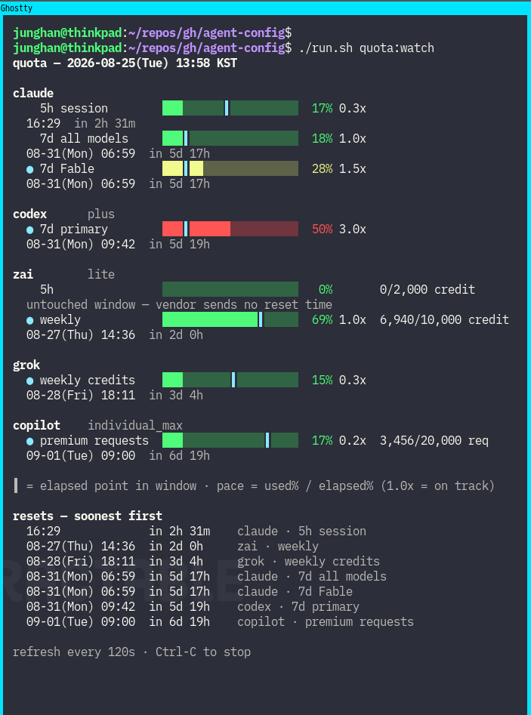Image resolution: width=531 pixels, height=715 pixels.
Task: Click the gray elapsed-point legend bar
Action: [x=16, y=485]
